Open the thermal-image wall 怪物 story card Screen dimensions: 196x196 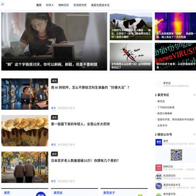pos(175,26)
